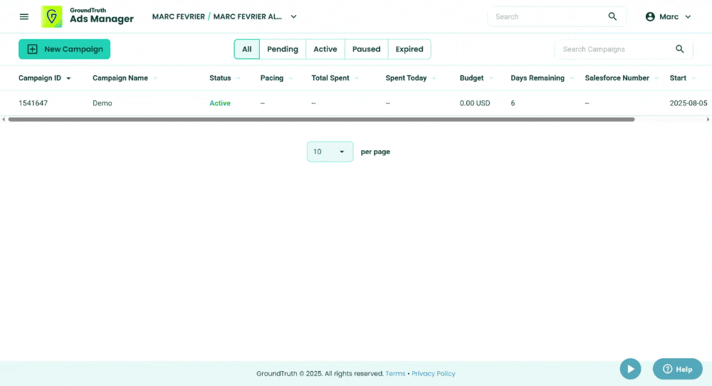Open the Privacy Policy link
The height and width of the screenshot is (386, 712).
(433, 373)
